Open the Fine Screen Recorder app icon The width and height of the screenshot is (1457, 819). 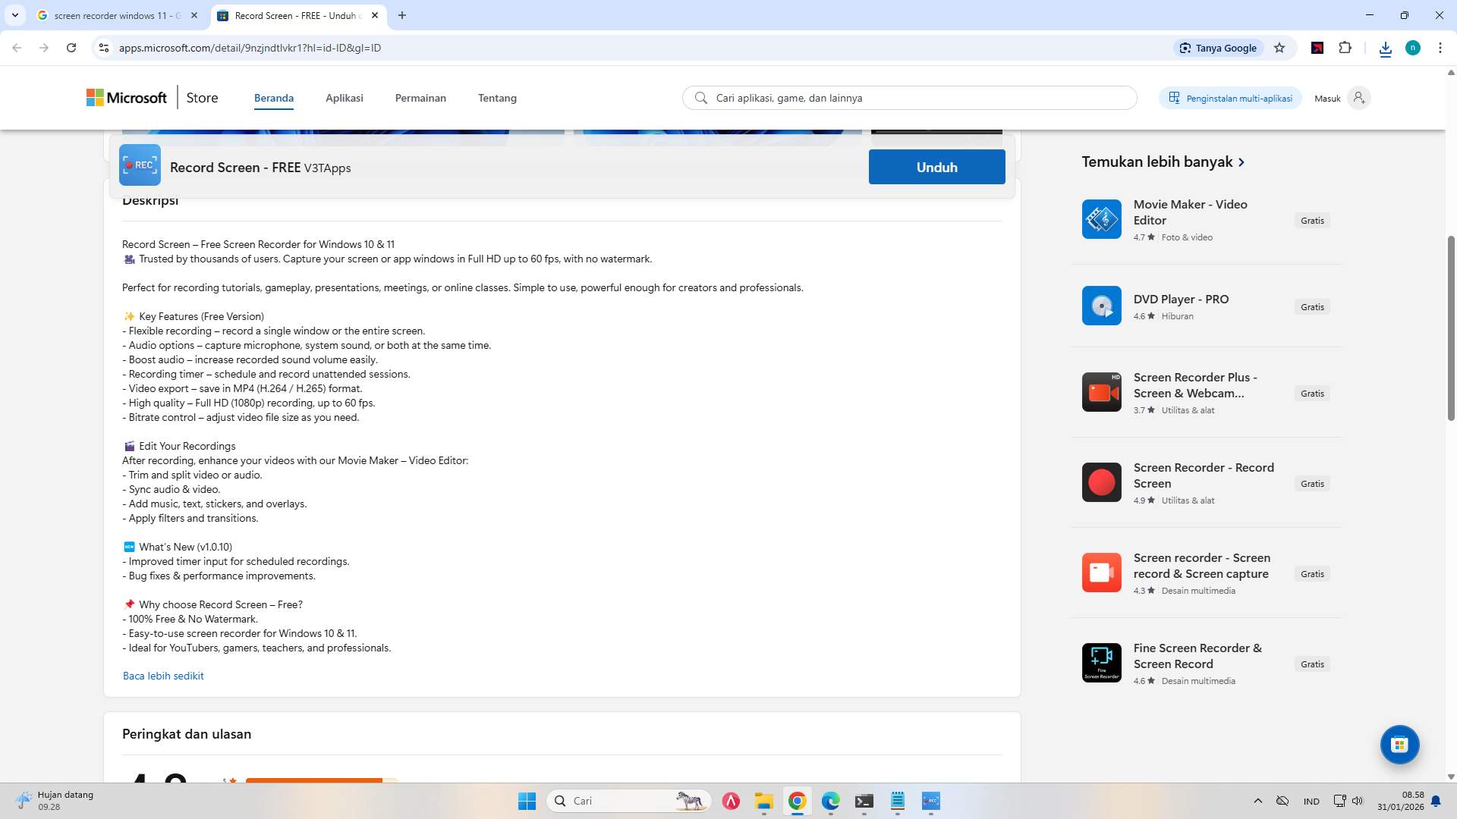(x=1101, y=662)
